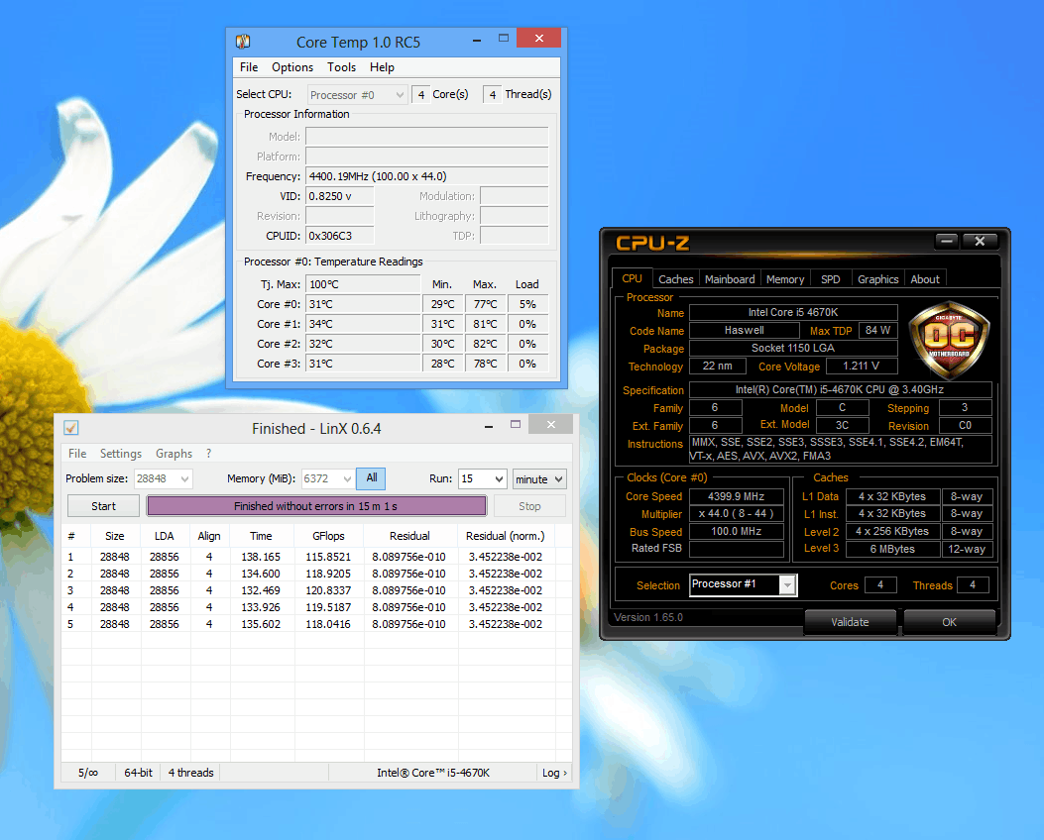Maximize the Core Temp window
This screenshot has width=1044, height=840.
click(504, 39)
